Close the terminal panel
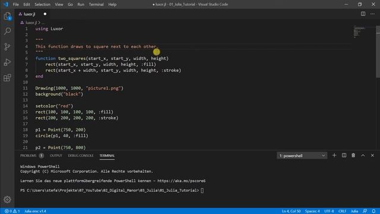The width and height of the screenshot is (380, 214). click(x=372, y=155)
